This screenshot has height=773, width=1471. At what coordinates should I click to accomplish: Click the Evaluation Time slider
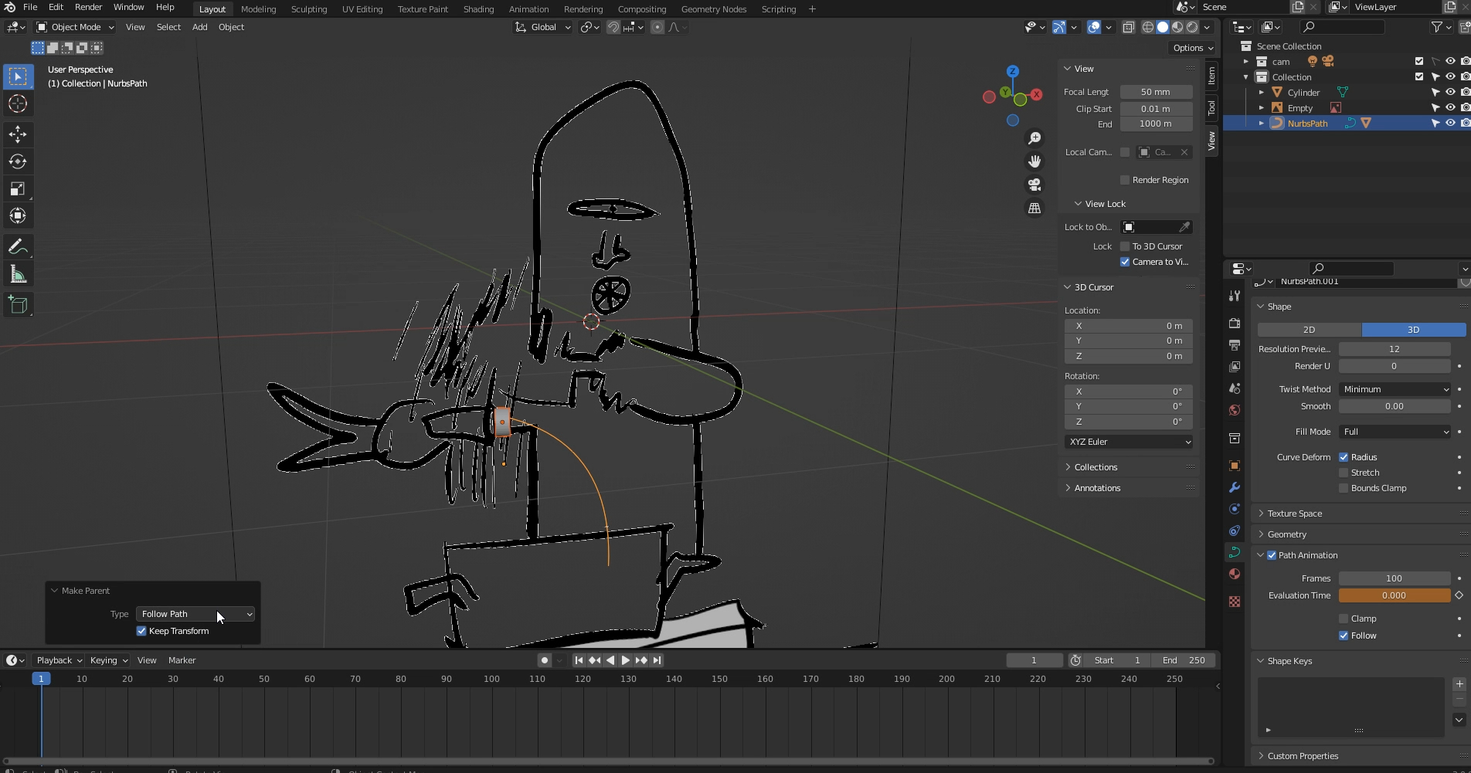click(x=1395, y=595)
